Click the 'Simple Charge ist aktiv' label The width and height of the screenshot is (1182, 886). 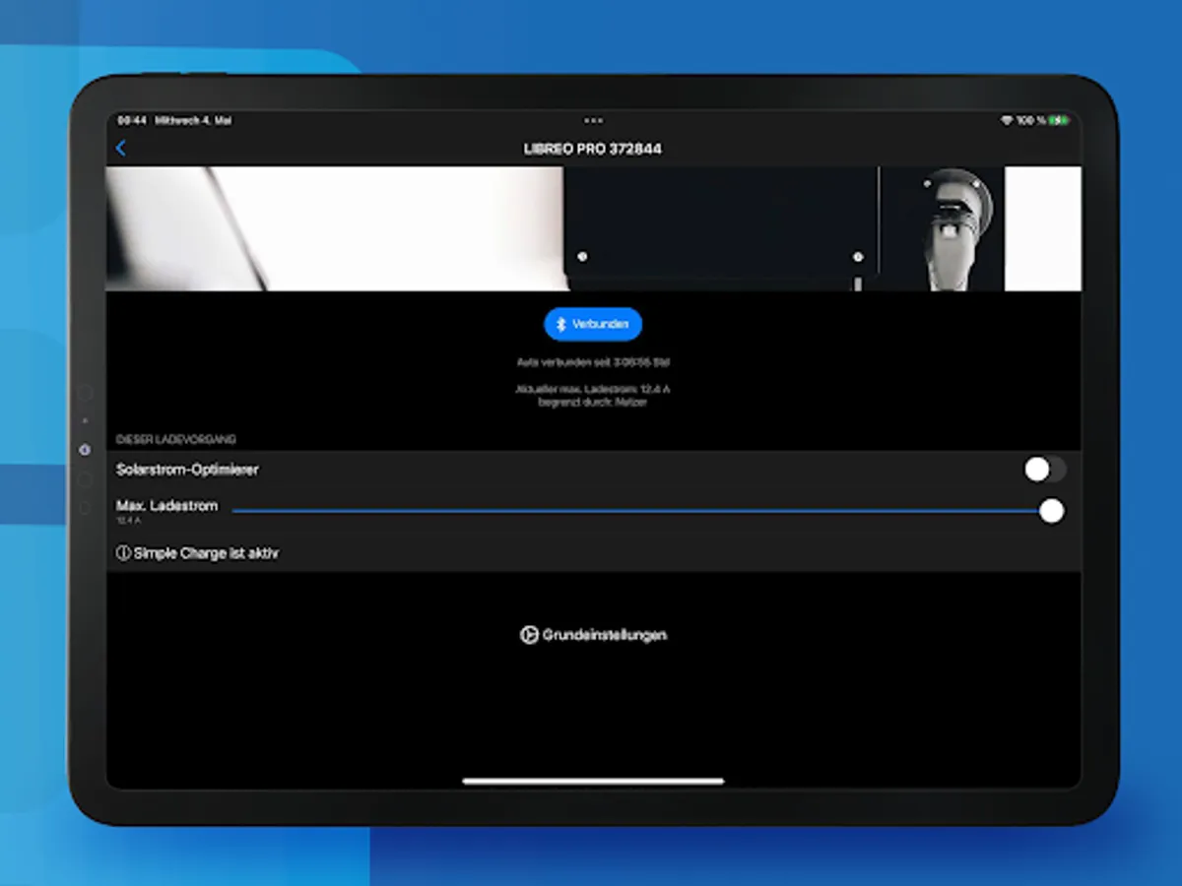click(x=206, y=553)
